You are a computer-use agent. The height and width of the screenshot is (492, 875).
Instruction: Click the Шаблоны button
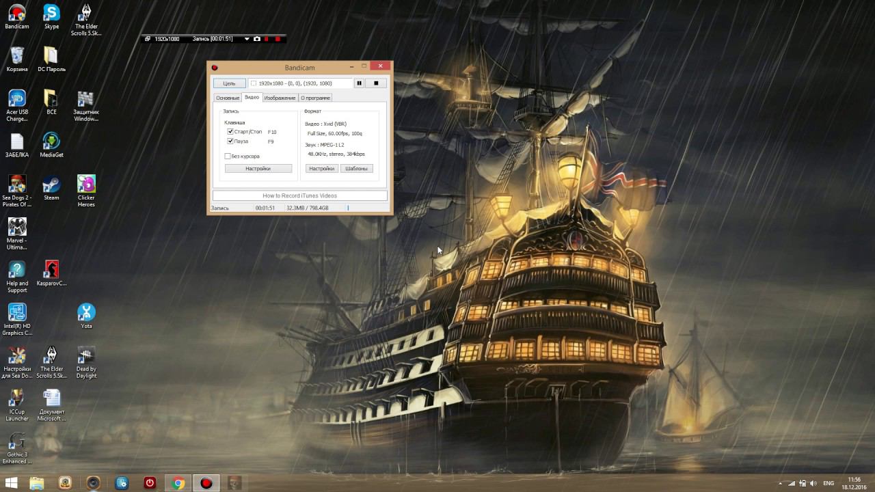[356, 168]
